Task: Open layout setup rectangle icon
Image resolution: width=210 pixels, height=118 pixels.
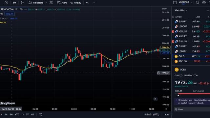Action: (175, 3)
